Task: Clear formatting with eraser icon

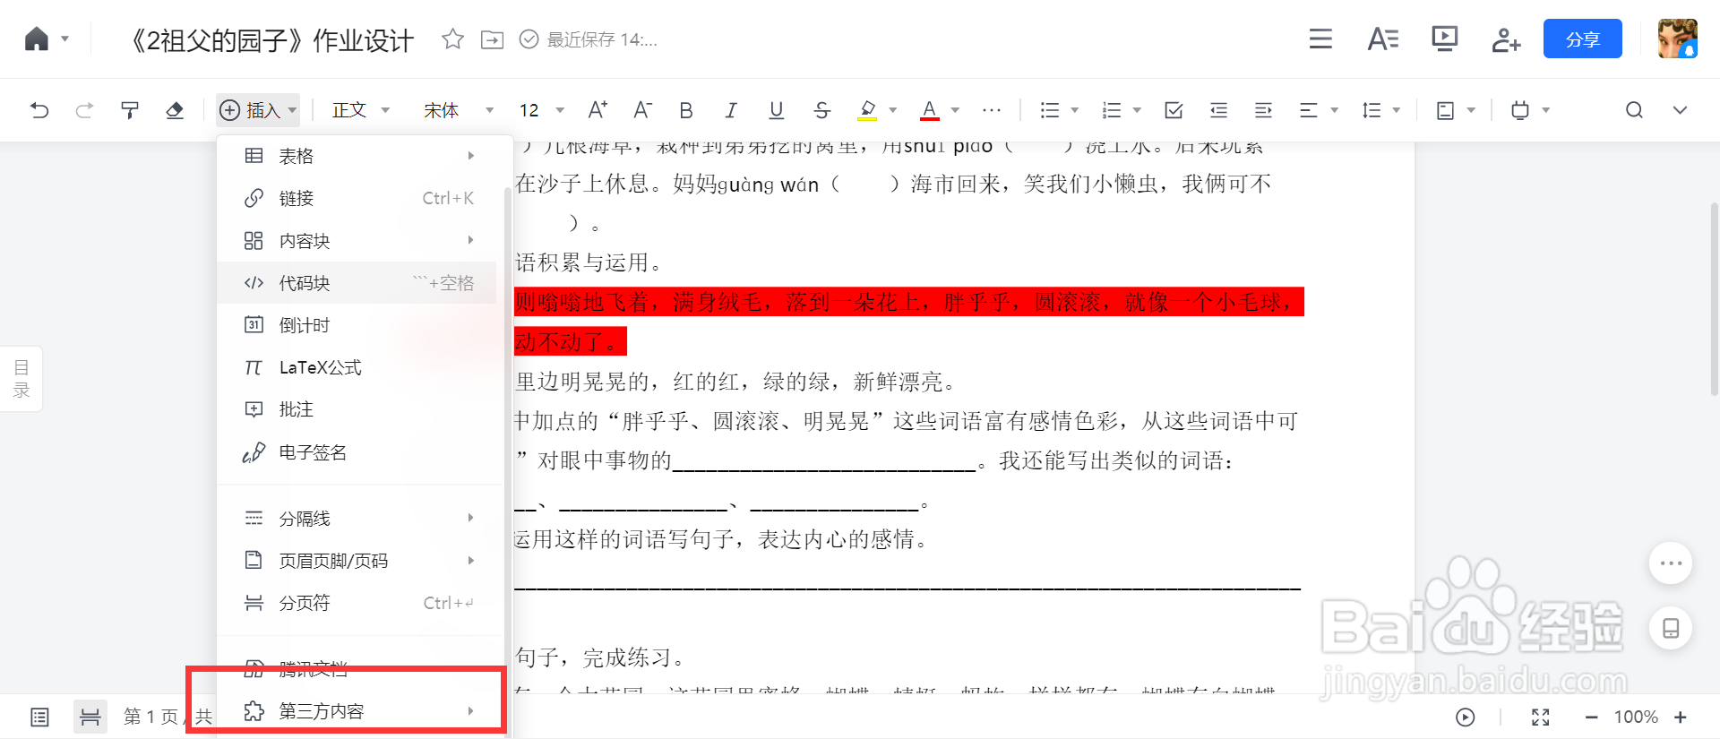Action: point(175,110)
